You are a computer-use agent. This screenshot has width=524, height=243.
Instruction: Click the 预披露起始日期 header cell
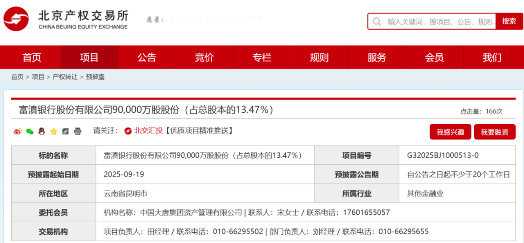click(x=53, y=174)
